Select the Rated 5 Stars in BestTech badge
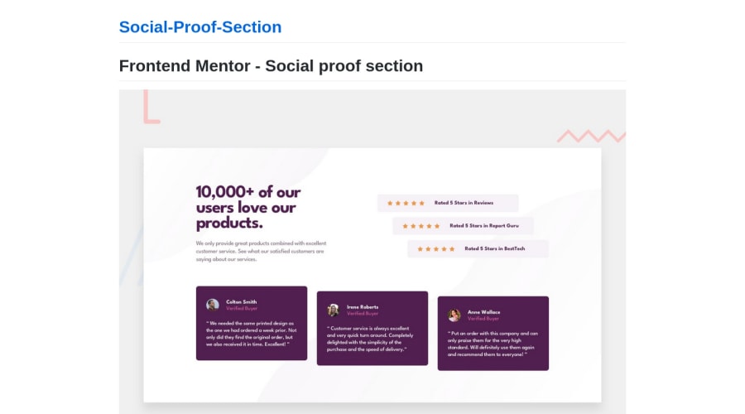This screenshot has width=745, height=414. pos(478,248)
